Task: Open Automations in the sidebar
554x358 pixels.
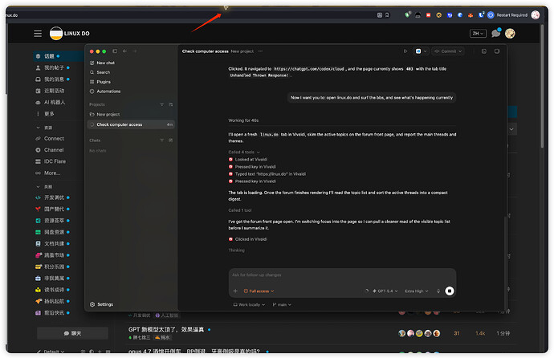Action: click(x=108, y=92)
